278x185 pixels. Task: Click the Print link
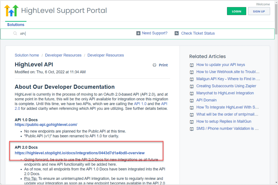click(x=163, y=65)
